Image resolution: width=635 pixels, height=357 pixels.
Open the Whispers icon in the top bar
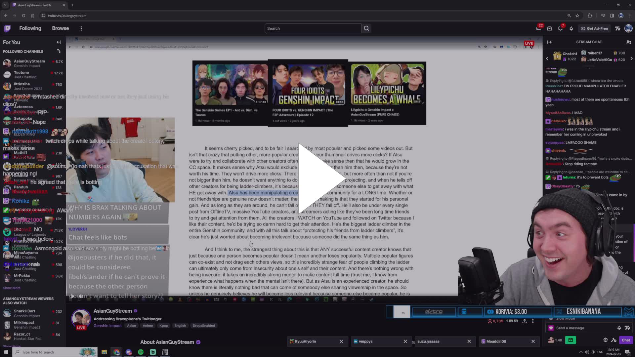[539, 28]
